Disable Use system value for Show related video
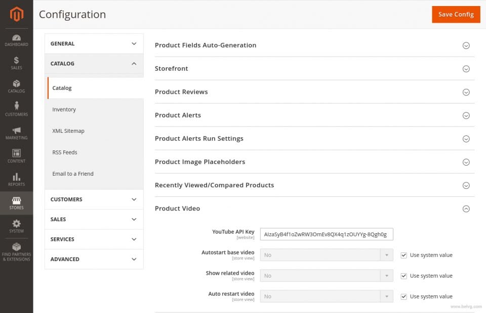 (403, 276)
